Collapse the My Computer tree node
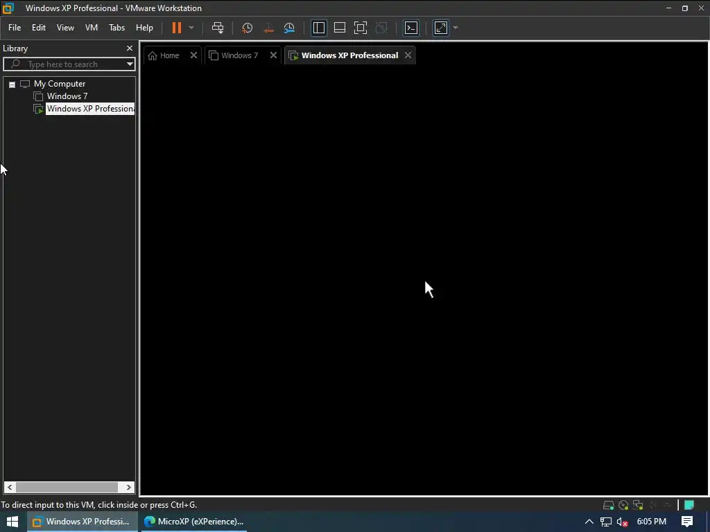710x532 pixels. 12,84
